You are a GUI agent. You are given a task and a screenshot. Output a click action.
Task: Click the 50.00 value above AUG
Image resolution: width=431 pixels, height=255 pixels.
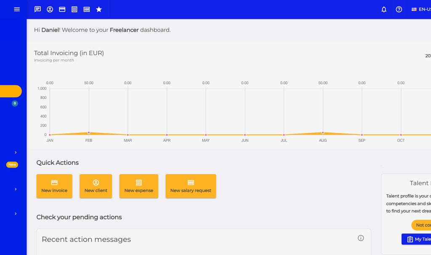[x=323, y=83]
